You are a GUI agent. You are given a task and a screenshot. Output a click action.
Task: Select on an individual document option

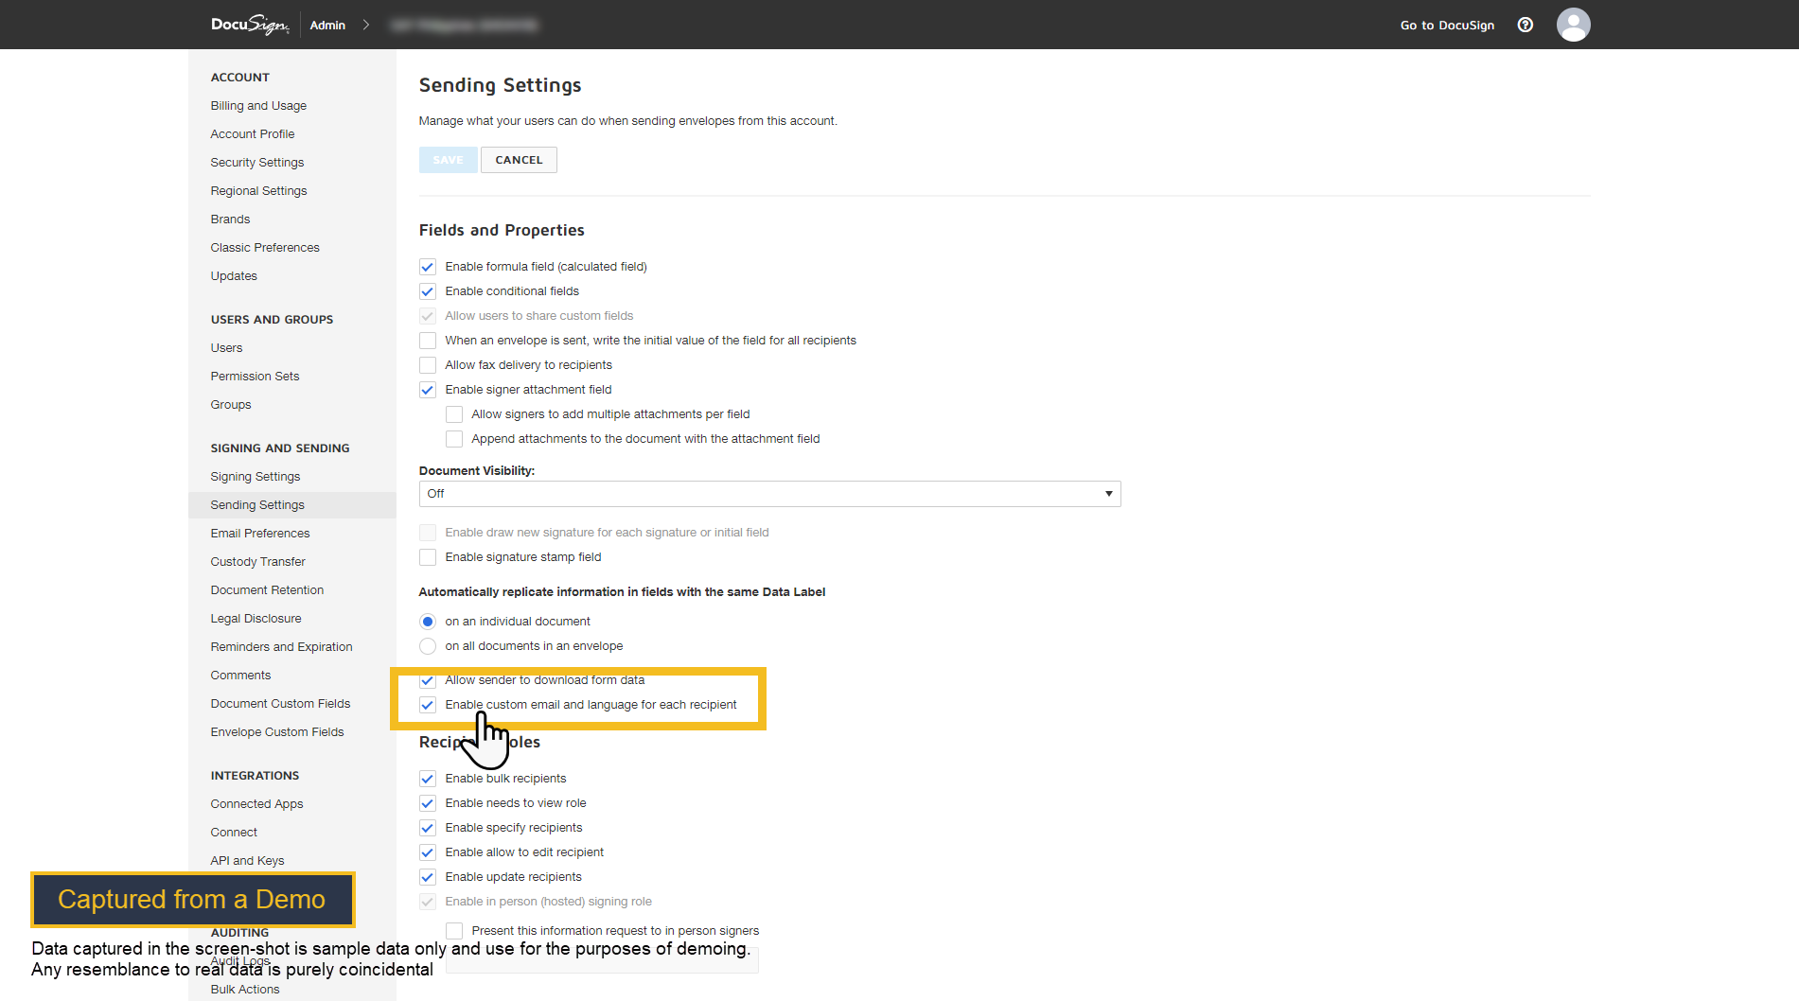point(428,622)
